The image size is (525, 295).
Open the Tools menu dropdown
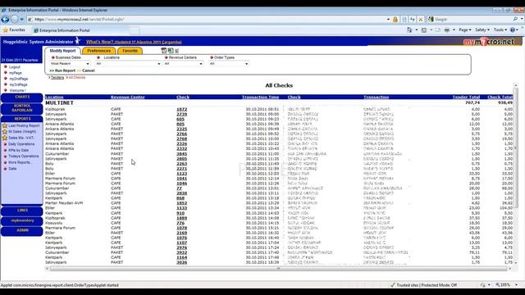(500, 30)
